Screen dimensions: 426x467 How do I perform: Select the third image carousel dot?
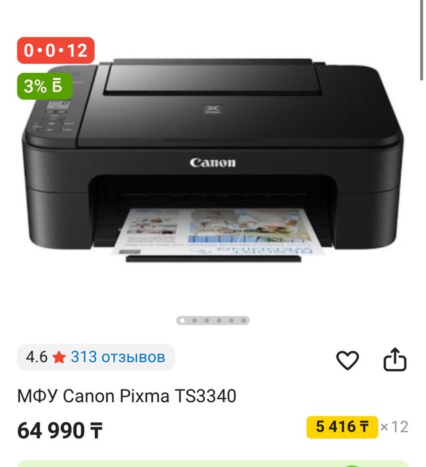point(206,321)
